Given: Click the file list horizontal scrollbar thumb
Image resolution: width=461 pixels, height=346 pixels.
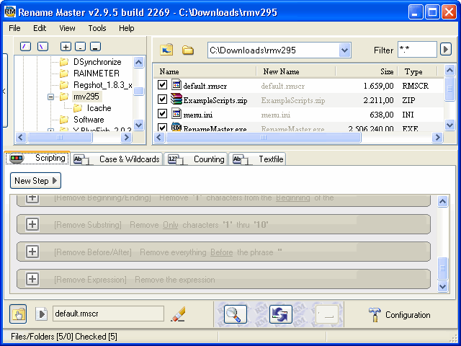Looking at the screenshot, I should pyautogui.click(x=264, y=138).
